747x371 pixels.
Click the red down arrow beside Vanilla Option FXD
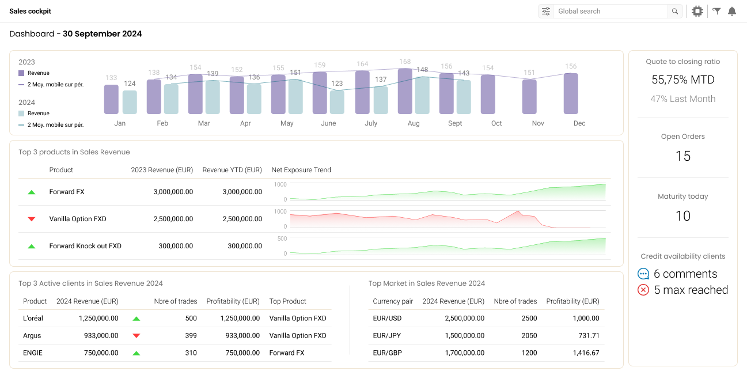[x=32, y=219]
